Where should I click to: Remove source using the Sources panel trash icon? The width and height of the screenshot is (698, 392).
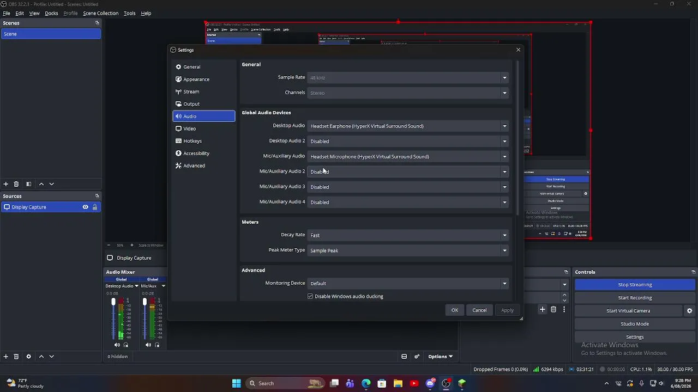[x=16, y=357]
